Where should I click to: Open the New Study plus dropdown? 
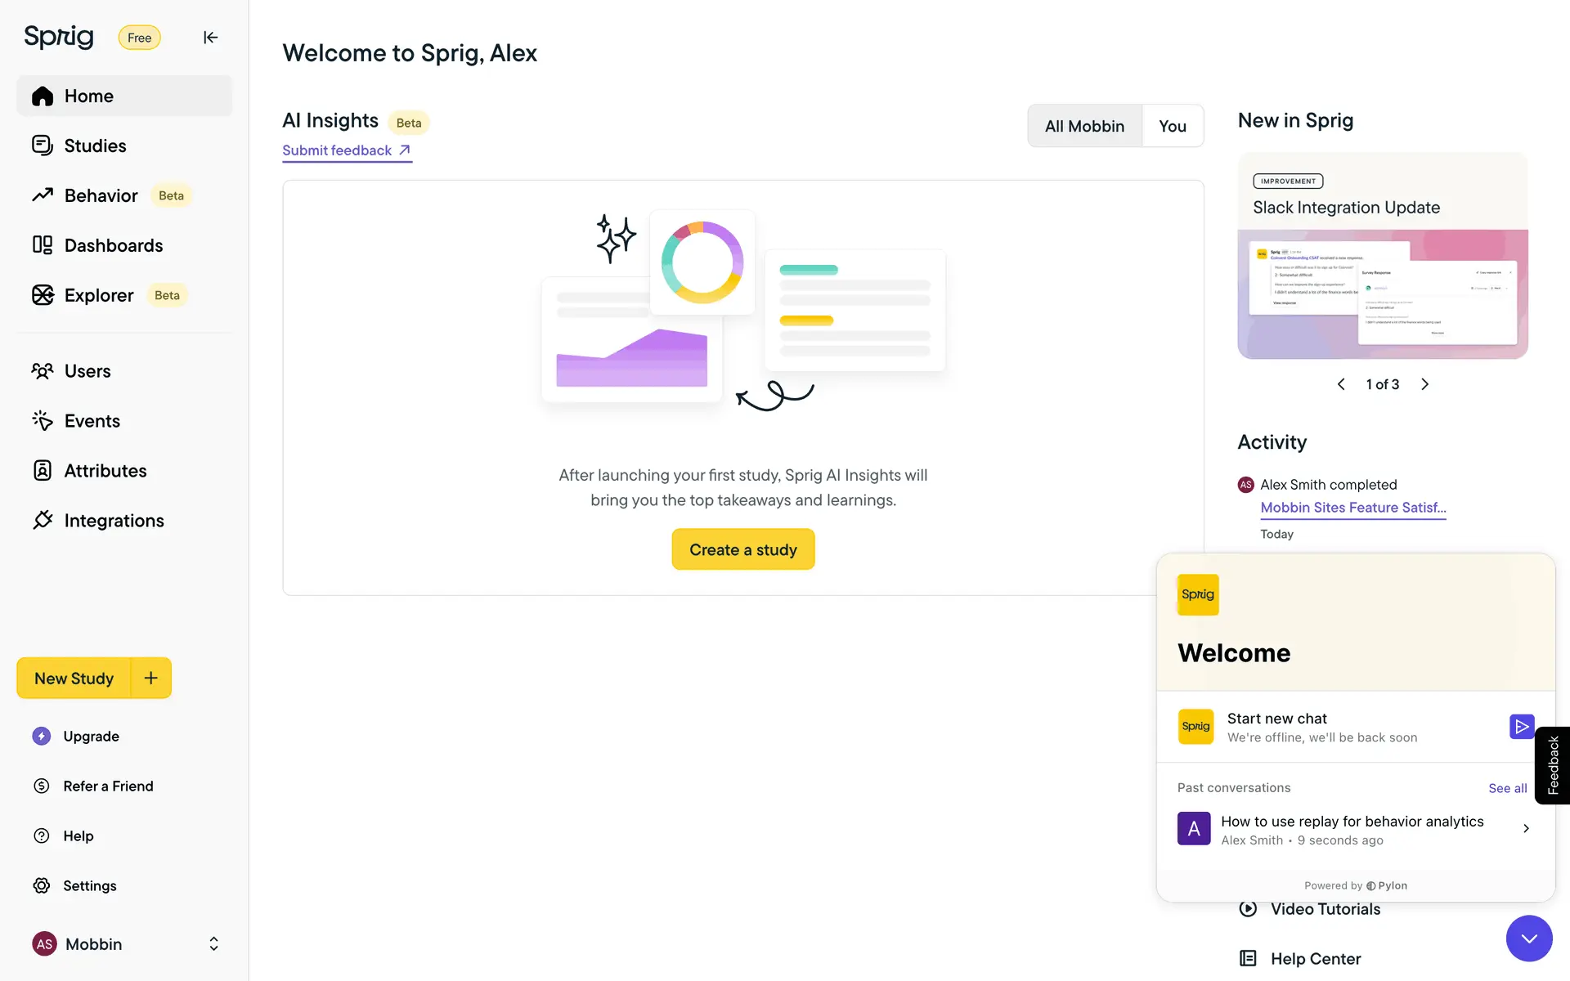151,678
